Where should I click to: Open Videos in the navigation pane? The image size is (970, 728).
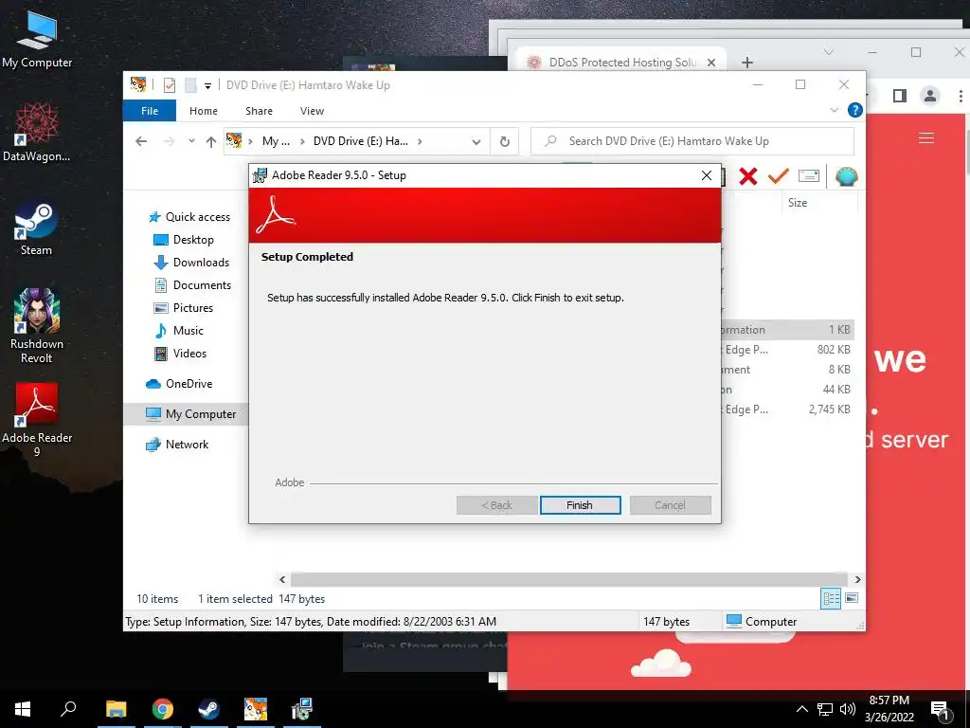(179, 354)
